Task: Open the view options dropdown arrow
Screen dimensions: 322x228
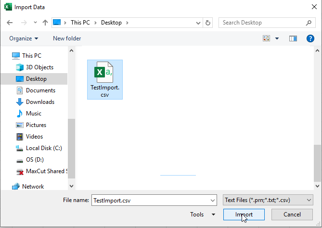Action: (277, 38)
